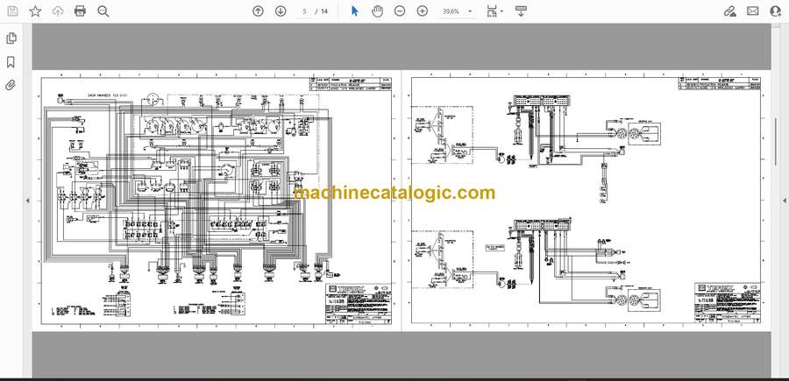Screen dimensions: 789x381
Task: Expand the page fit options dropdown
Action: click(x=495, y=11)
